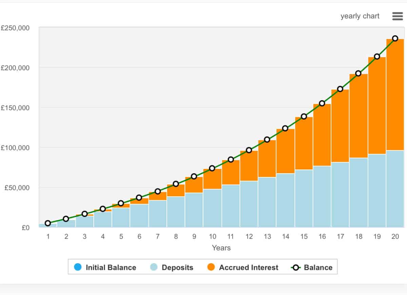Image resolution: width=407 pixels, height=295 pixels.
Task: Toggle Initial Balance legend label
Action: pos(111,267)
